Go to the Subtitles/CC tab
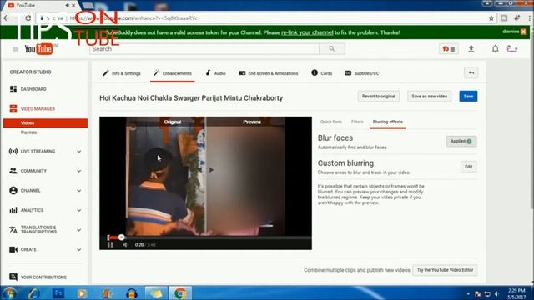Viewport: 534px width, 300px height. [362, 73]
